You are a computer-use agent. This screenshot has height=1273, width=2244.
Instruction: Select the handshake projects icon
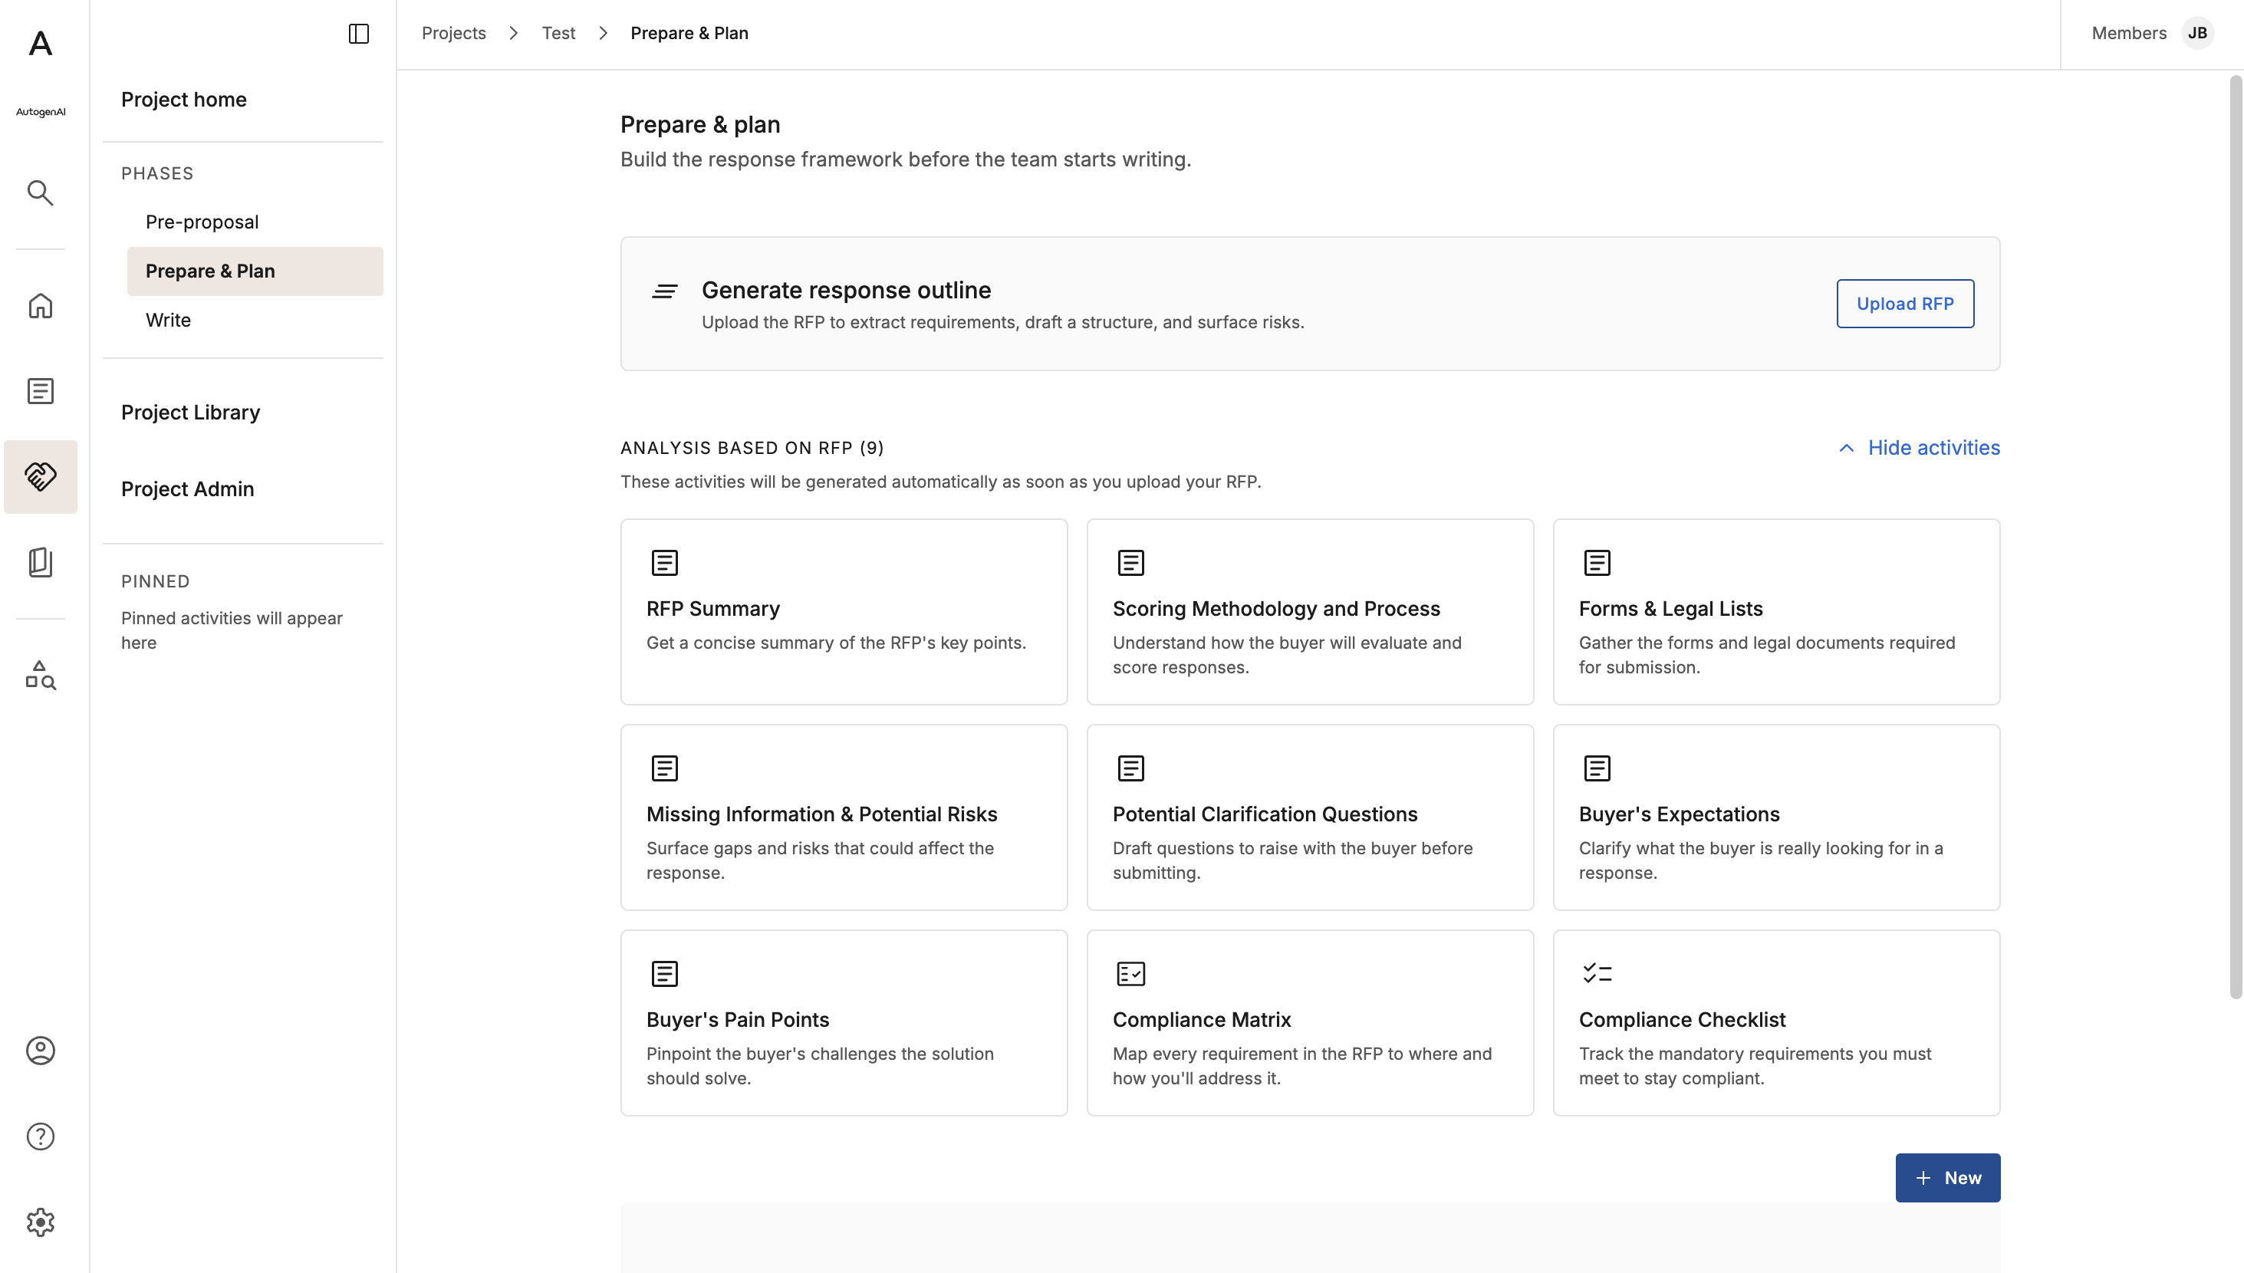tap(40, 476)
